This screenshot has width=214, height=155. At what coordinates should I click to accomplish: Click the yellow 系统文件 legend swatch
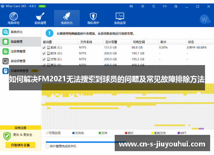152,133
